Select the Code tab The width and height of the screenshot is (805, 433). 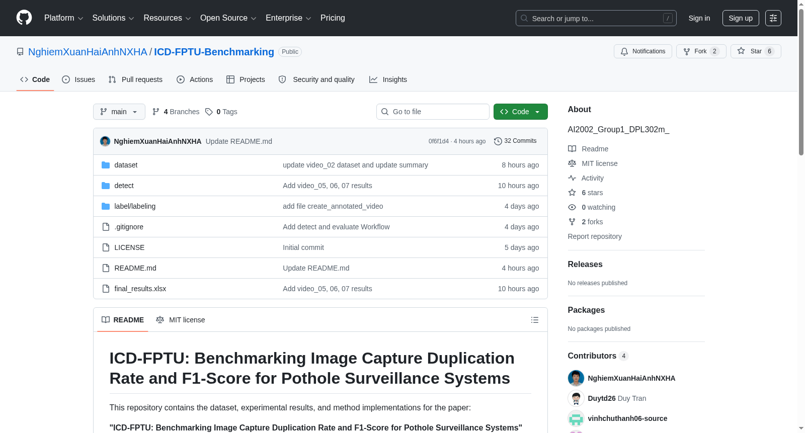point(35,79)
